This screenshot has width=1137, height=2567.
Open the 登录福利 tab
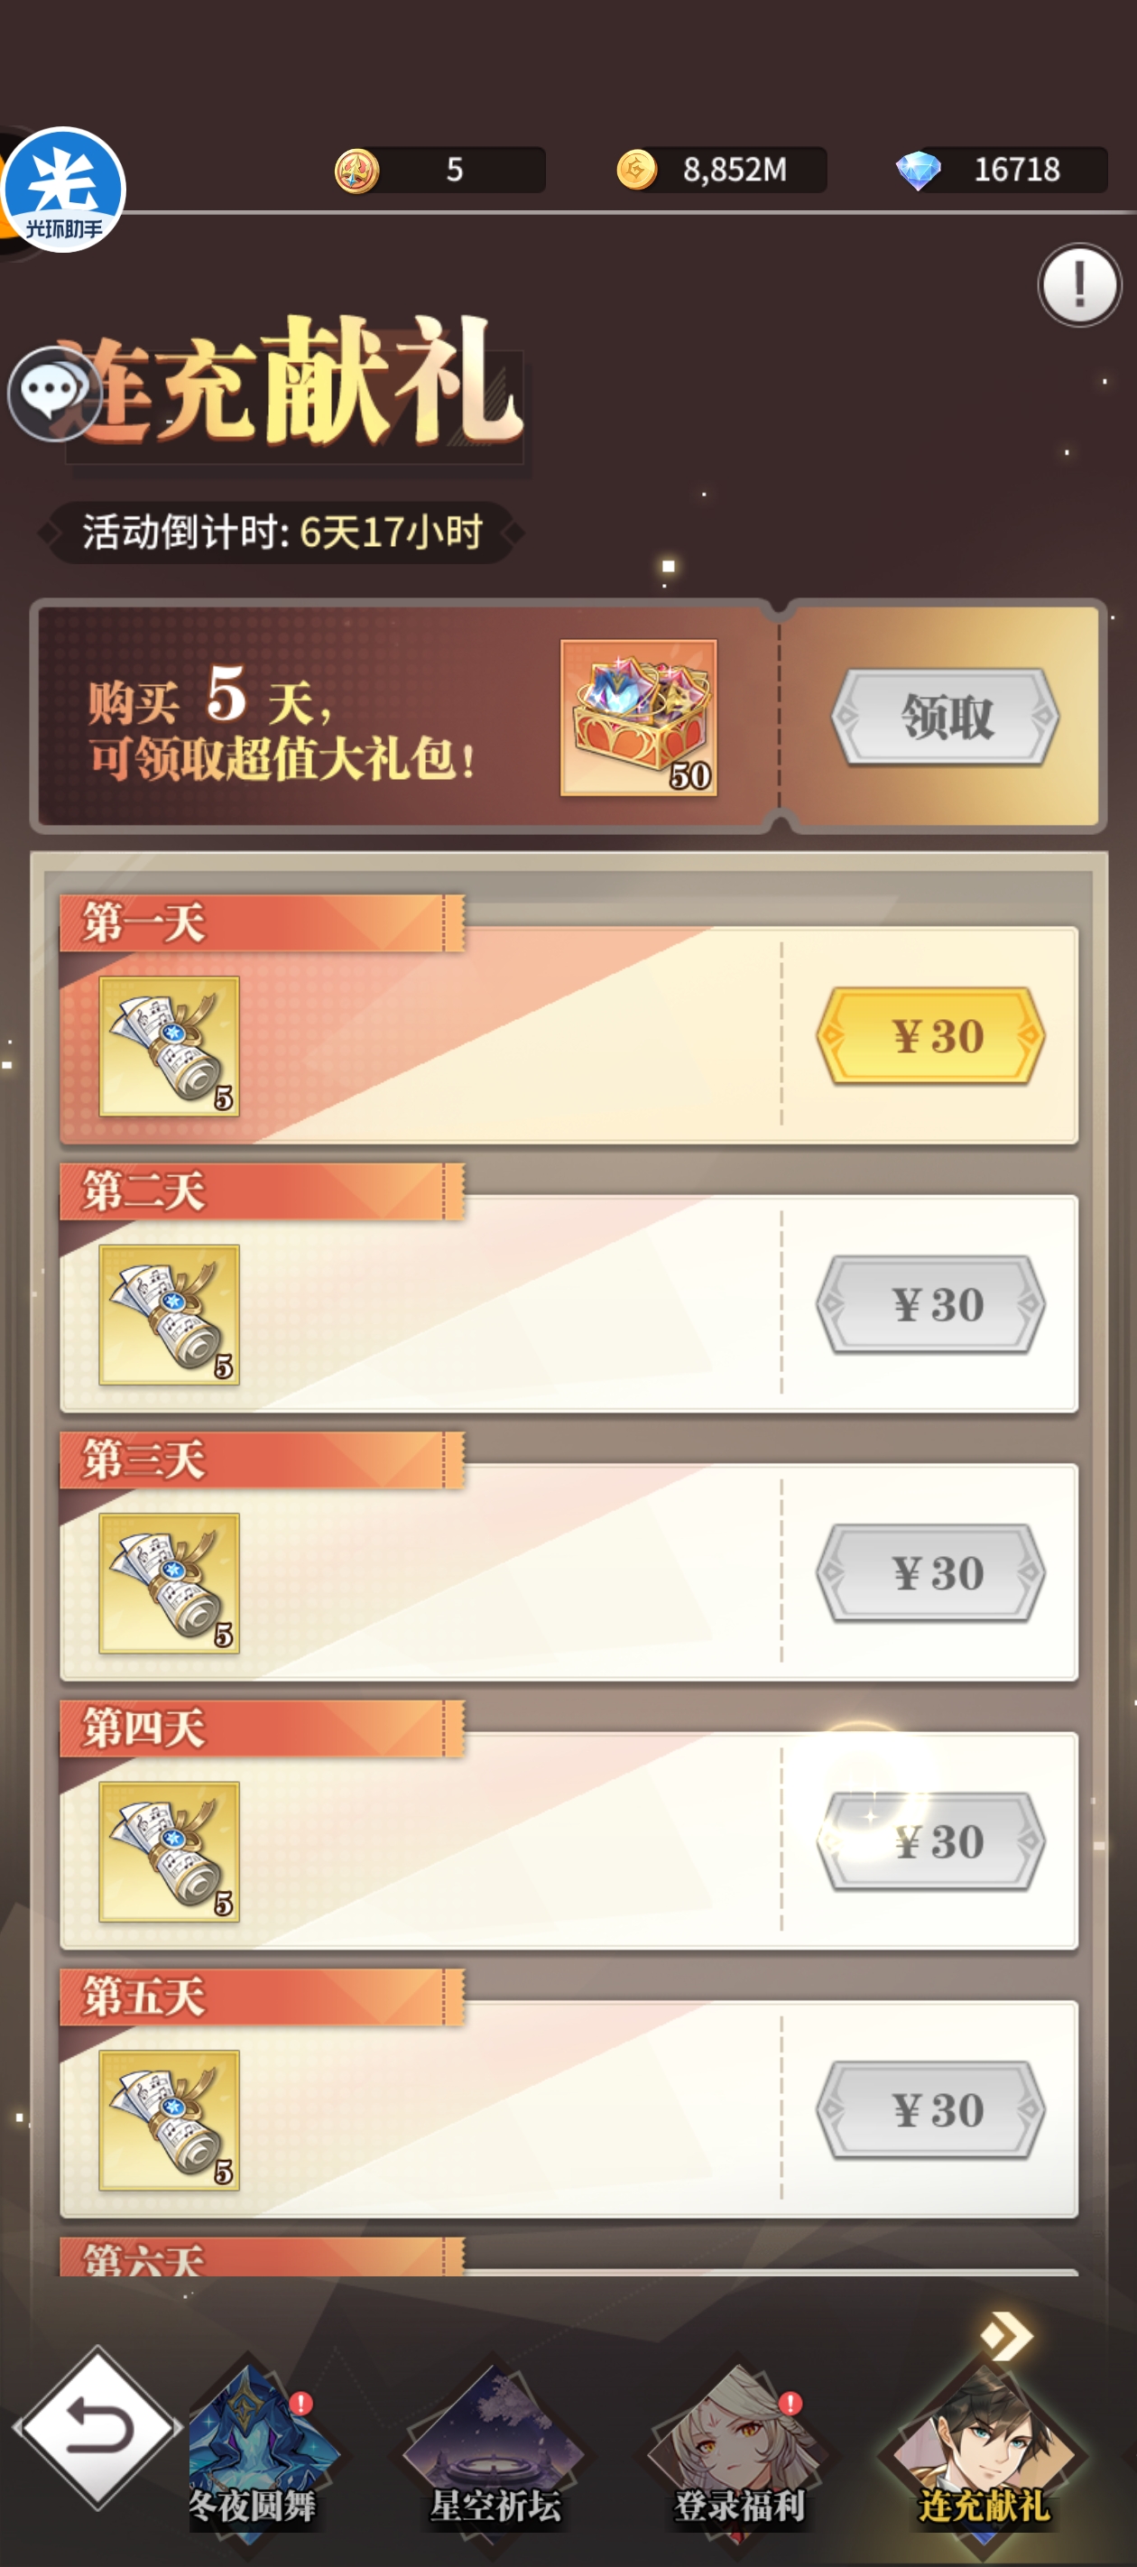tap(738, 2448)
